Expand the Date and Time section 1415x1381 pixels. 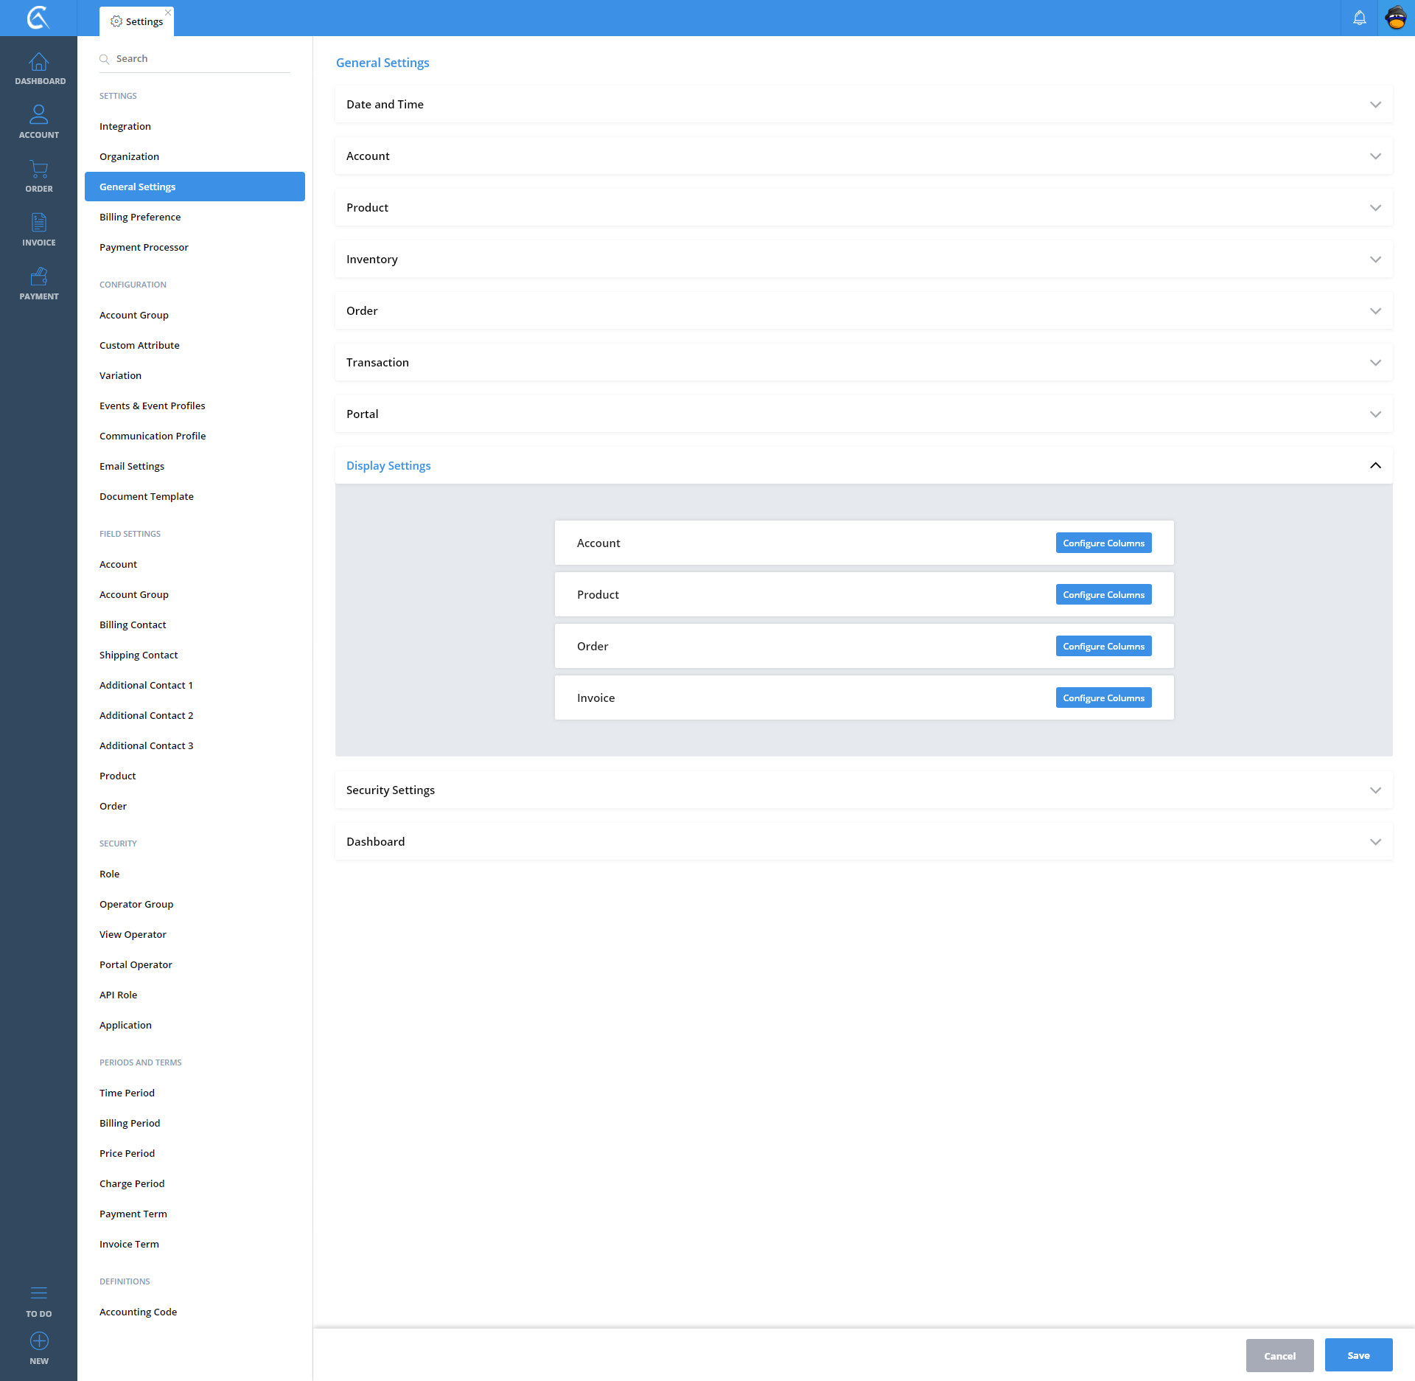pos(1375,105)
